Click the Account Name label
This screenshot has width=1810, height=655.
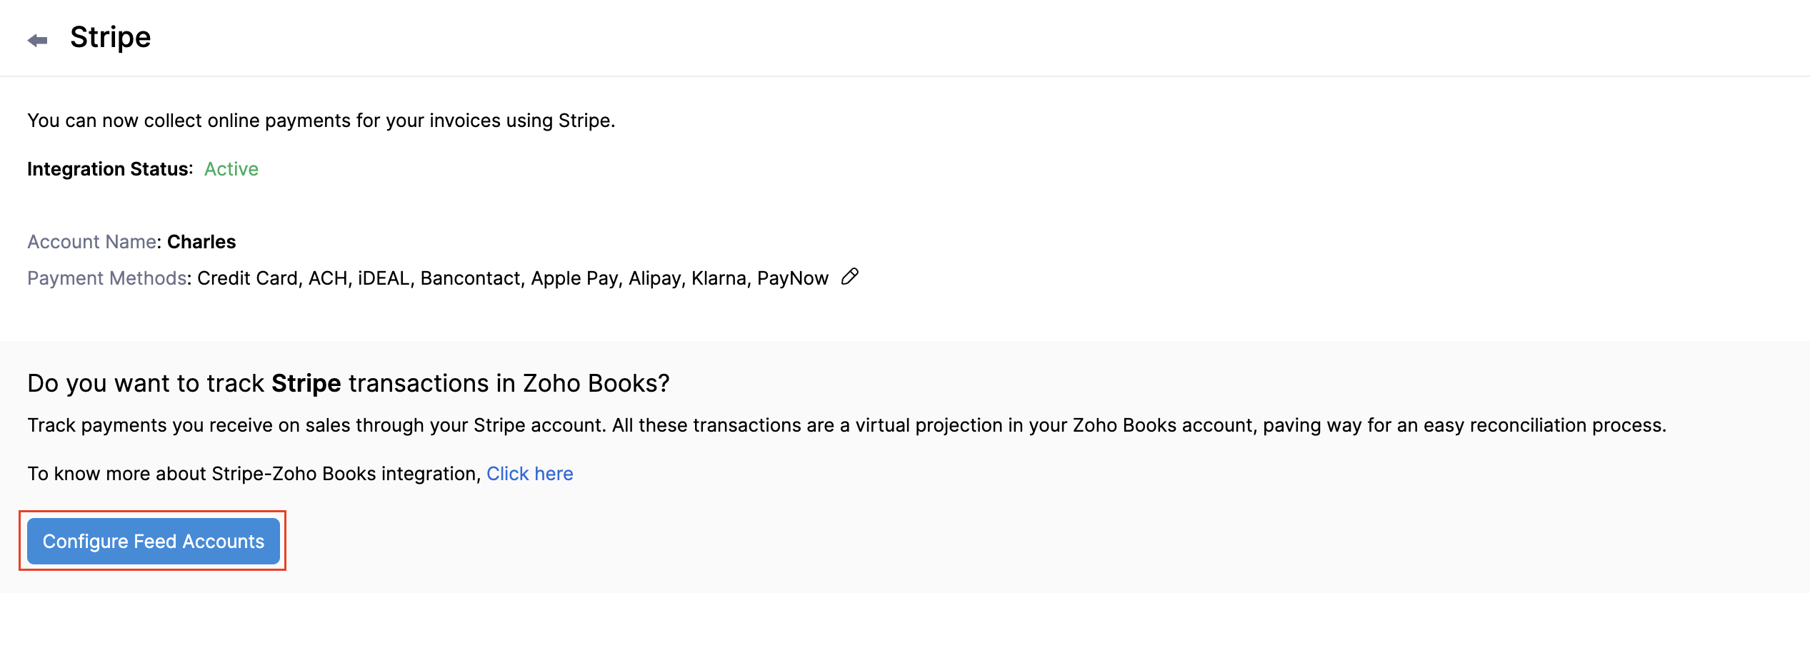click(x=91, y=242)
